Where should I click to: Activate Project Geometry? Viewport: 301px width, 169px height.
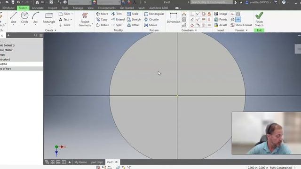(85, 20)
